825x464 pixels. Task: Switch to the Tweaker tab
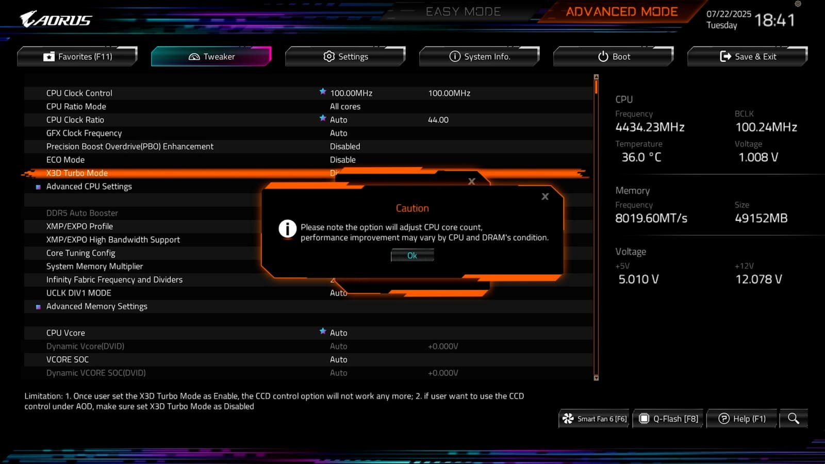[x=211, y=56]
